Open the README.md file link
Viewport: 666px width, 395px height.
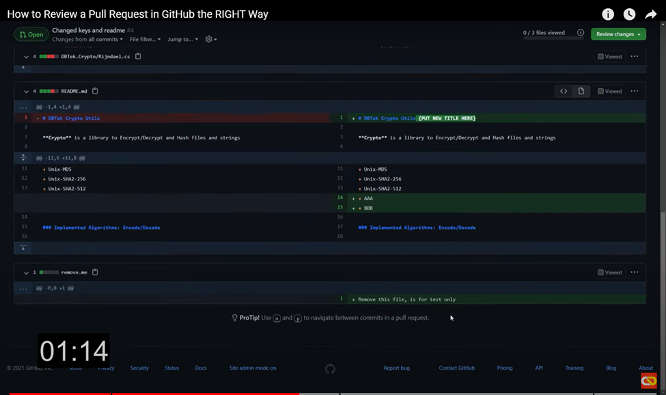(x=74, y=92)
